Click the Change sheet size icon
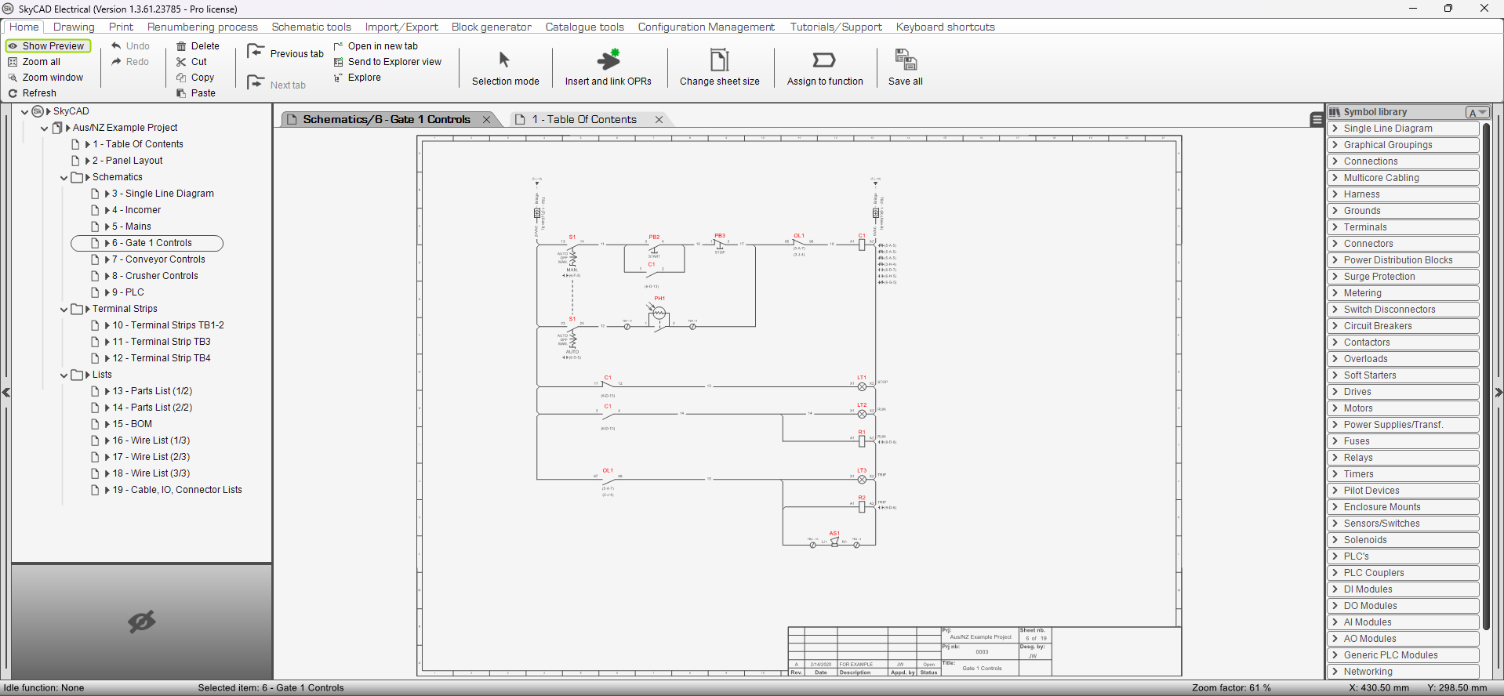 [x=719, y=60]
